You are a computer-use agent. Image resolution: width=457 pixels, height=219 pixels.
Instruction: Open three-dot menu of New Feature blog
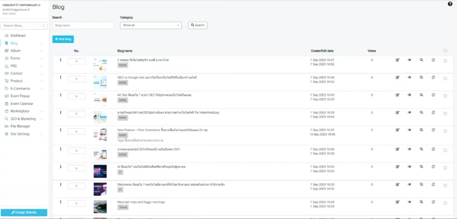point(61,130)
